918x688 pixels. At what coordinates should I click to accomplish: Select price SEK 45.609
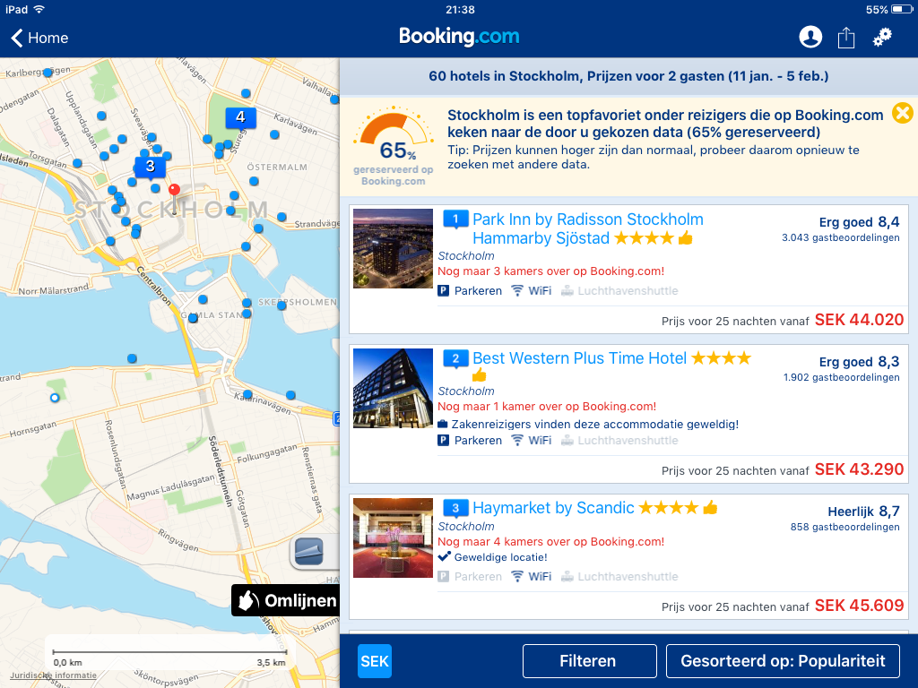[859, 606]
